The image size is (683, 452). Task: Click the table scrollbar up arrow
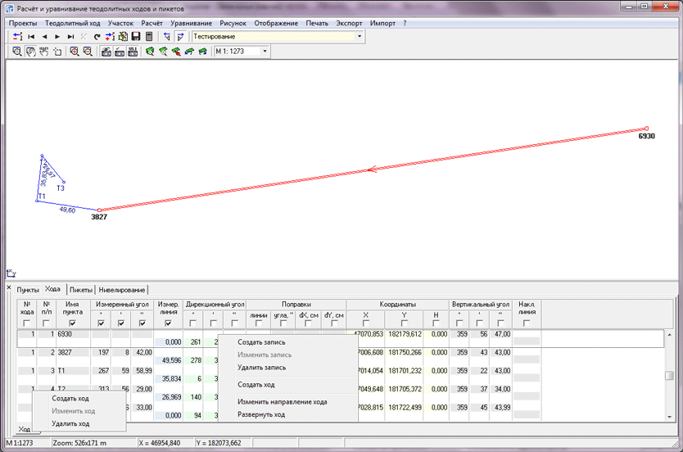(x=669, y=335)
